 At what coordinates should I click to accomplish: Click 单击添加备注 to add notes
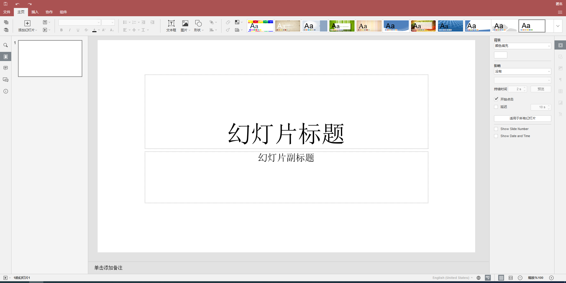[x=108, y=268]
